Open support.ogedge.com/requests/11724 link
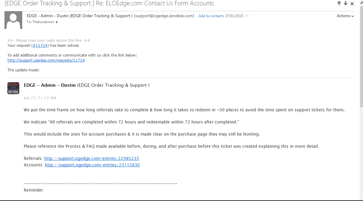The height and width of the screenshot is (201, 363). point(46,60)
